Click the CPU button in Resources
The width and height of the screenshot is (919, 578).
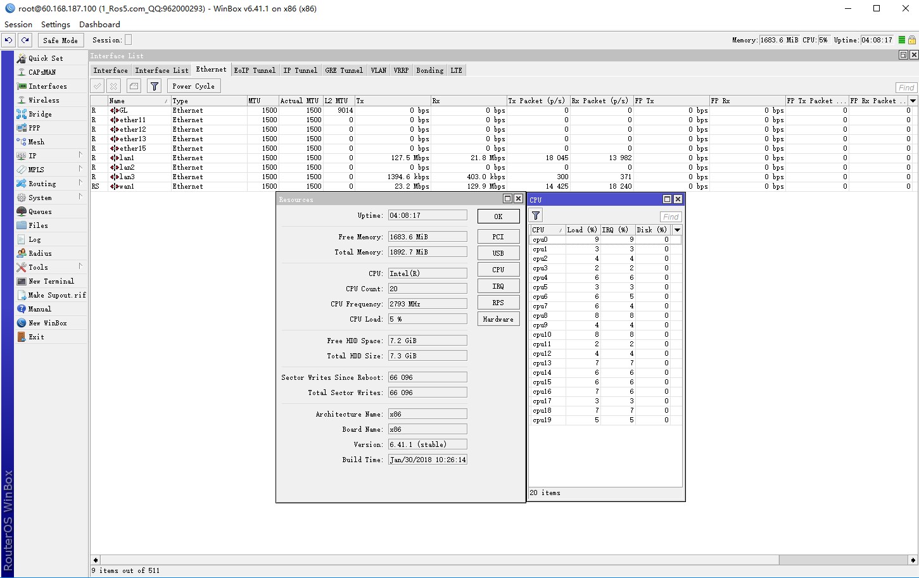pos(498,270)
